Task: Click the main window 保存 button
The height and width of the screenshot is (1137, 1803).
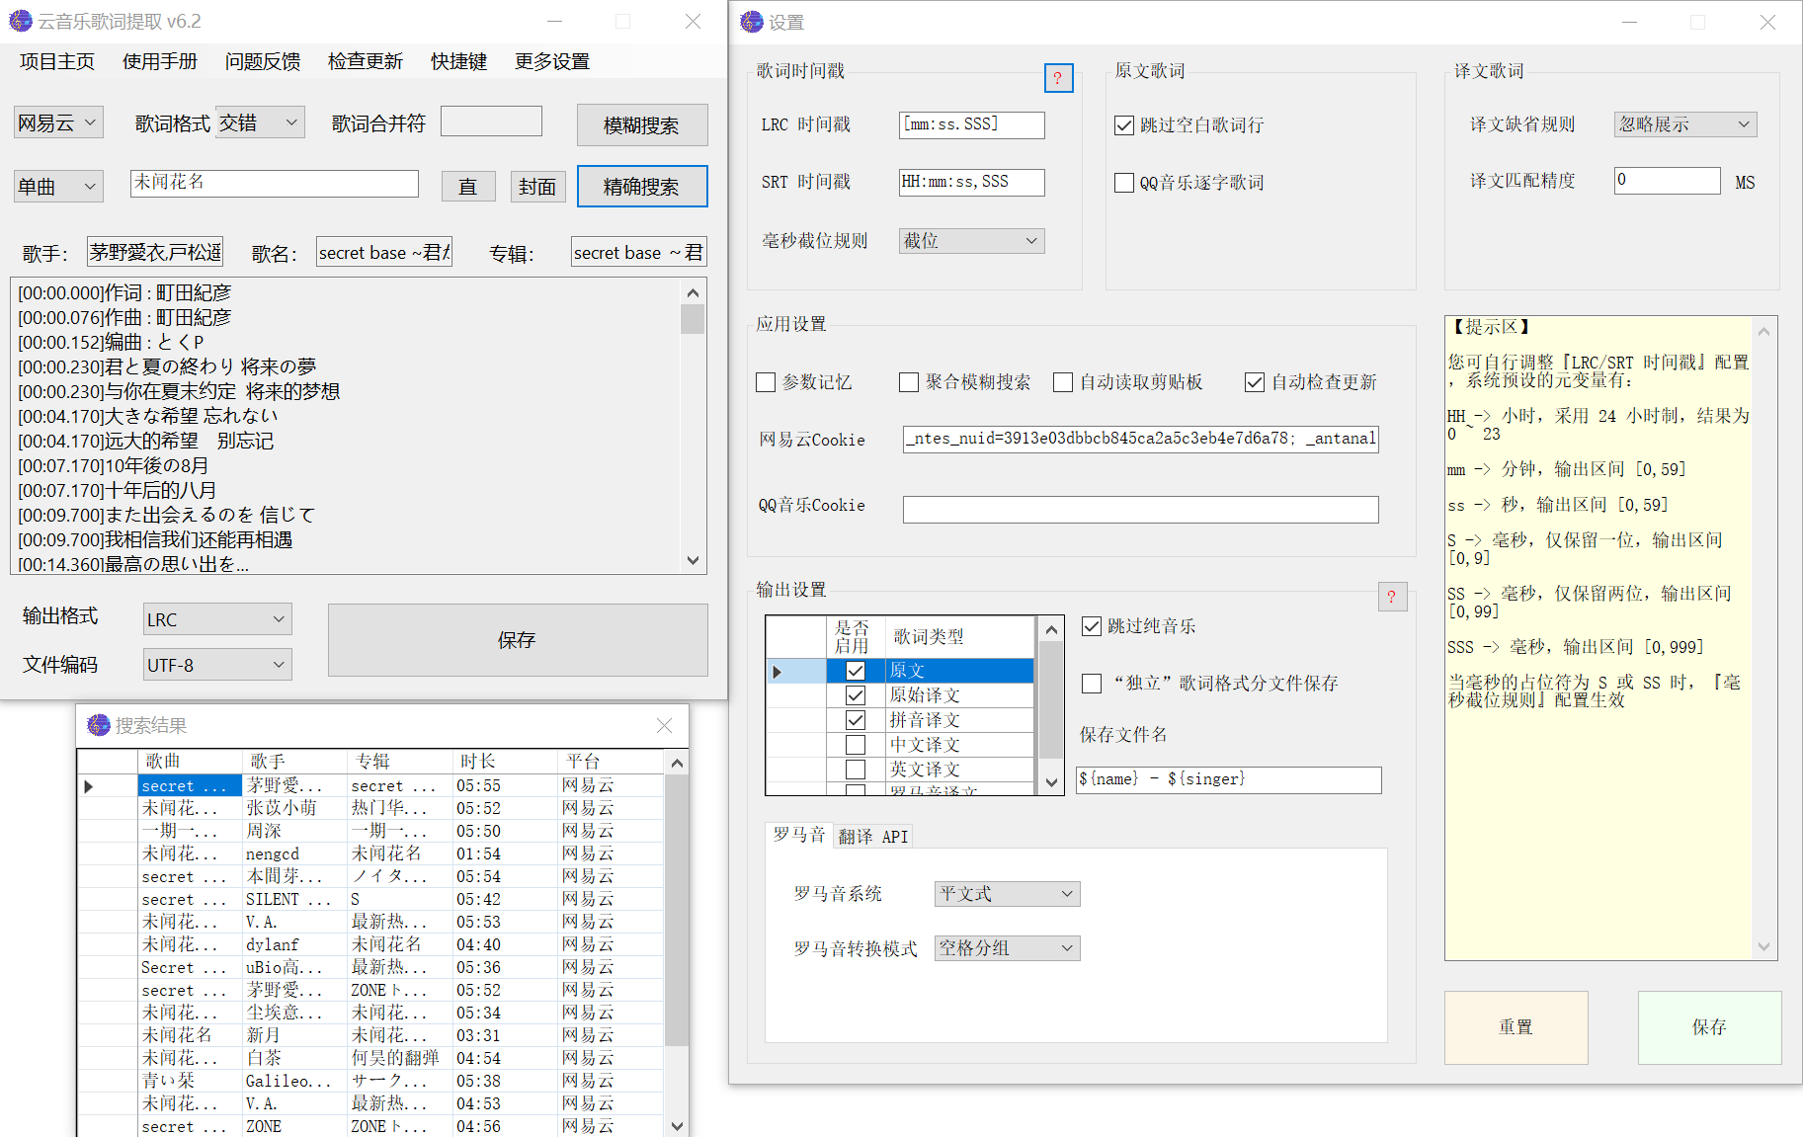Action: (x=518, y=640)
